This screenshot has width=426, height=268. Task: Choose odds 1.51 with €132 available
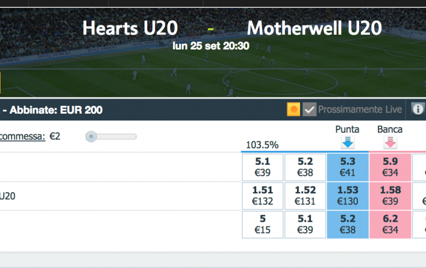(262, 196)
